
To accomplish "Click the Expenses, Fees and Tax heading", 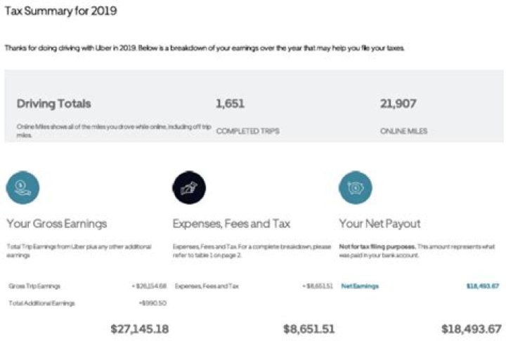I will point(231,224).
